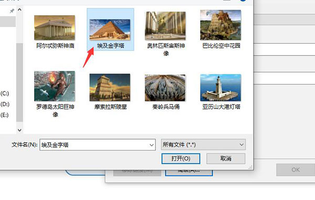315x200 pixels.
Task: Select the (D:) drive in sidebar
Action: point(5,104)
